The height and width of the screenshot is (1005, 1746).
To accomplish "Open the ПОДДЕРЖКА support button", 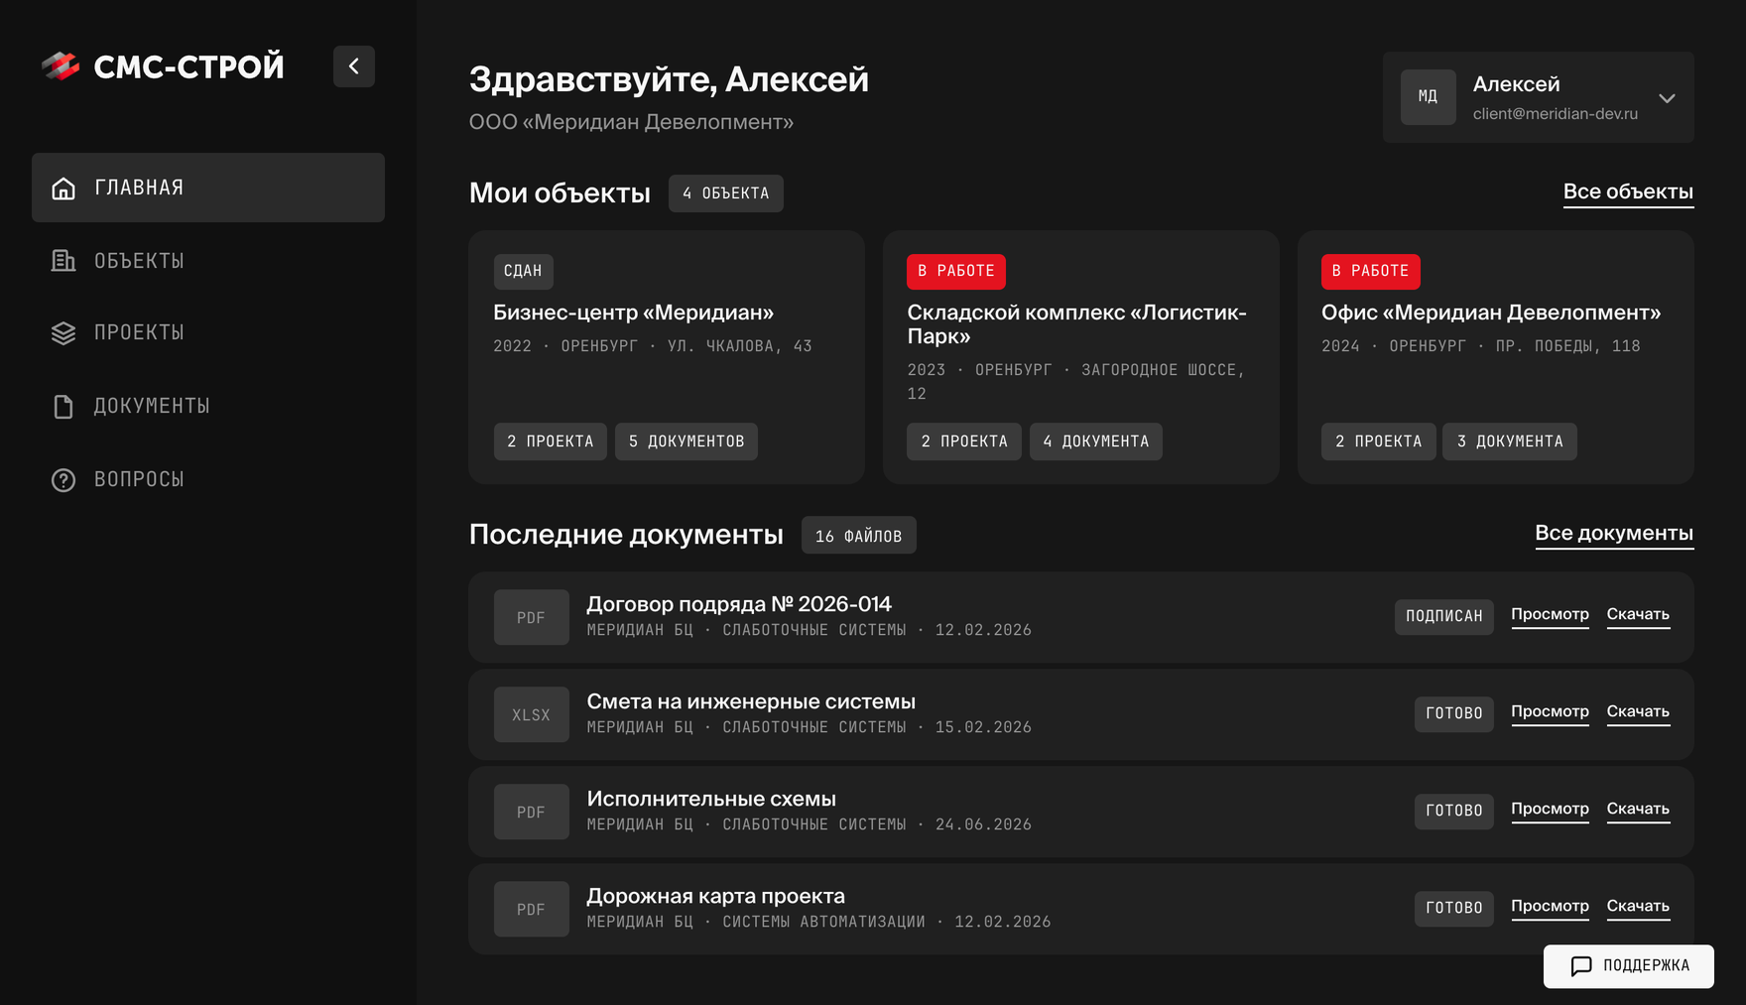I will pos(1629,966).
